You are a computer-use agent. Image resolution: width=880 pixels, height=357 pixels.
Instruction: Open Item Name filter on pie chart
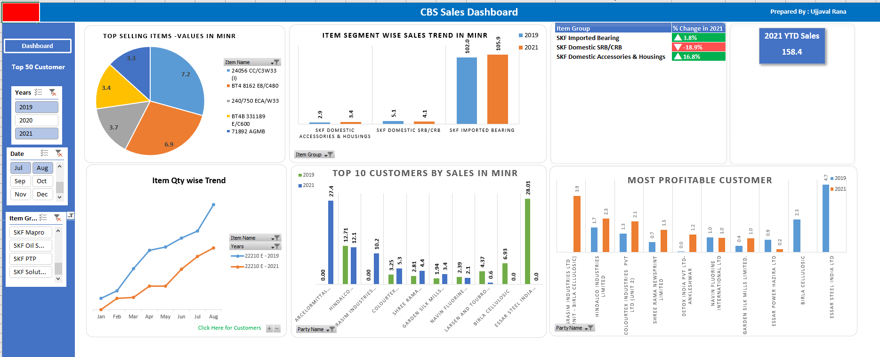(275, 62)
